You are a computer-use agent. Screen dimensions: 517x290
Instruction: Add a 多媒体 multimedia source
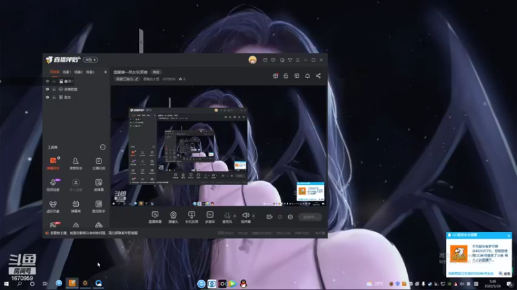pyautogui.click(x=210, y=217)
